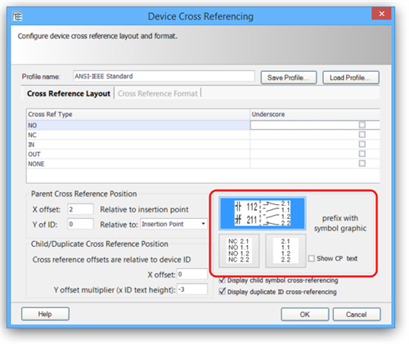Click the dialog title bar app icon
The width and height of the screenshot is (409, 344).
(17, 16)
